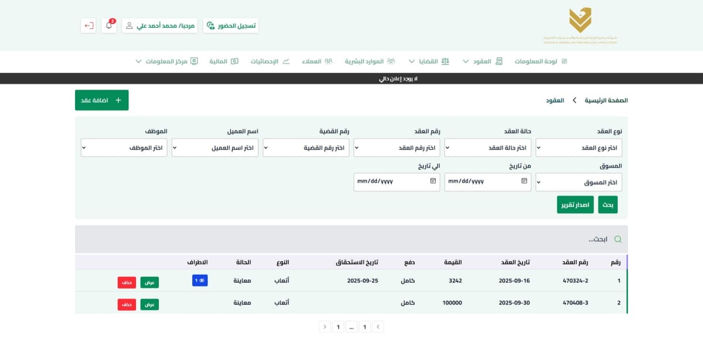The image size is (703, 346).
Task: Click contract number 470408-3
Action: pos(575,303)
